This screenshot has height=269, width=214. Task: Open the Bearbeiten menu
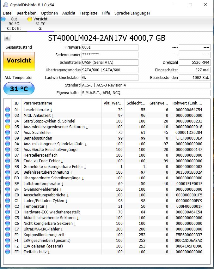pos(27,13)
